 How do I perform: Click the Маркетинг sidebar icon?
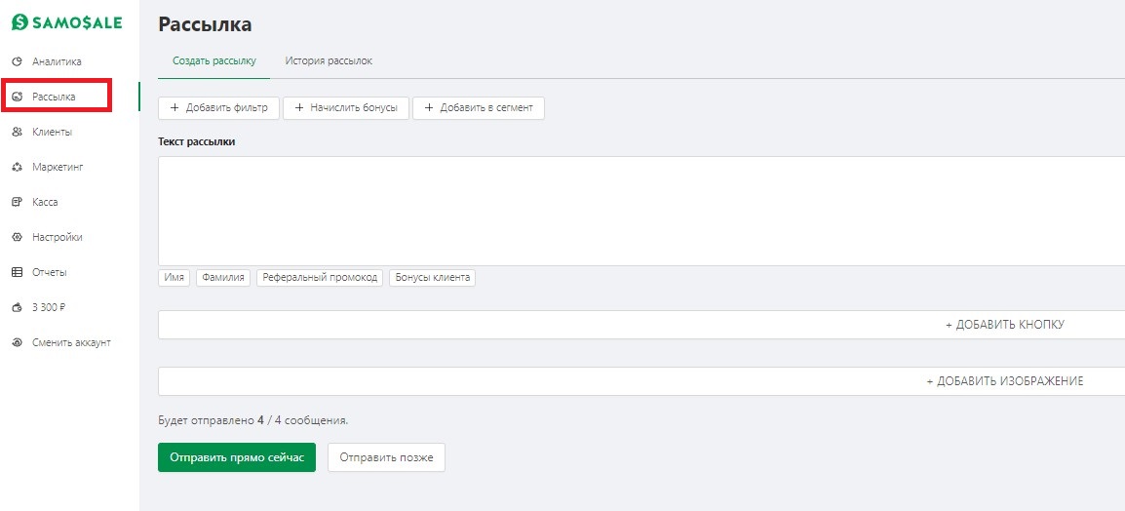pos(18,167)
